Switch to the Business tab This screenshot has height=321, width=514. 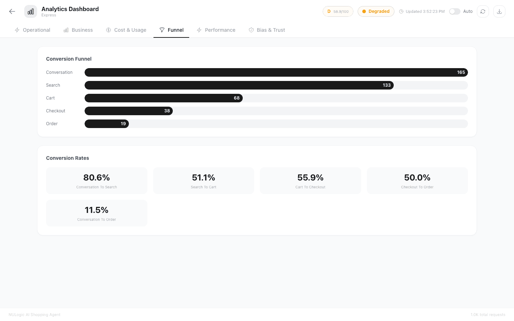click(x=78, y=30)
